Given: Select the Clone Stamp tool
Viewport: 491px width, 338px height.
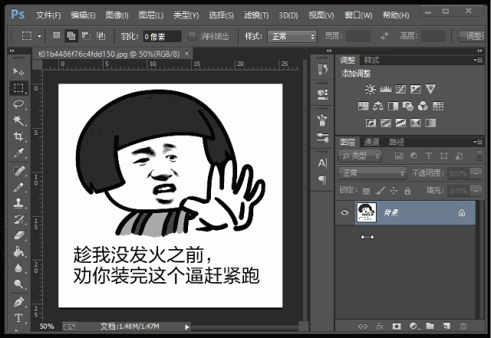Looking at the screenshot, I should [18, 203].
